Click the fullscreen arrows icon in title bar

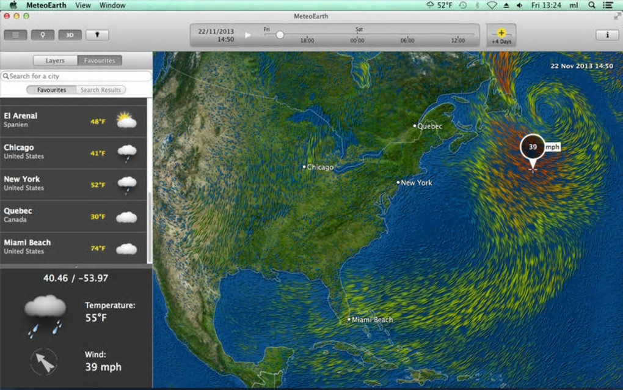tap(617, 17)
